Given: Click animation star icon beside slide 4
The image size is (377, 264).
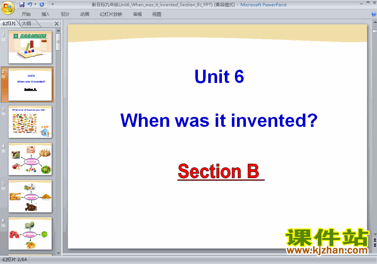Looking at the screenshot, I should point(3,151).
